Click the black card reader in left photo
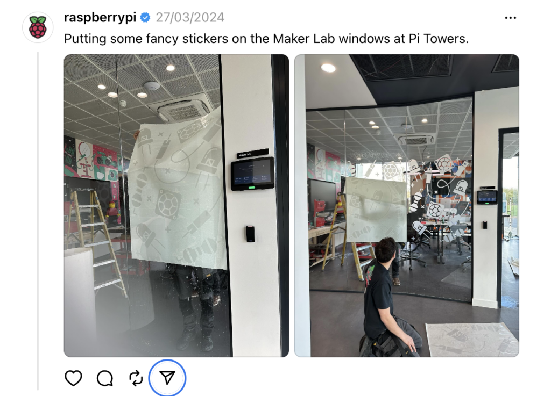 click(250, 234)
